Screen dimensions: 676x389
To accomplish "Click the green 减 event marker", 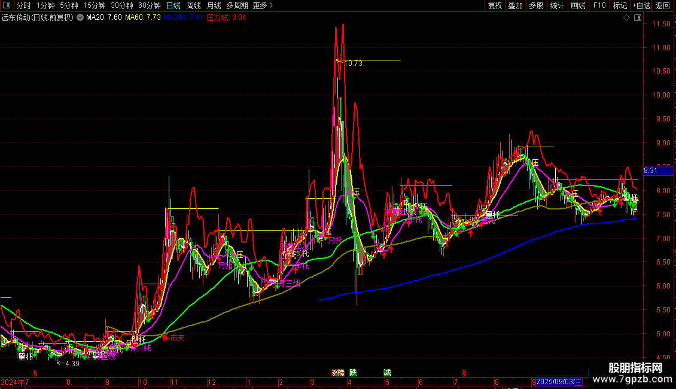I will click(387, 373).
